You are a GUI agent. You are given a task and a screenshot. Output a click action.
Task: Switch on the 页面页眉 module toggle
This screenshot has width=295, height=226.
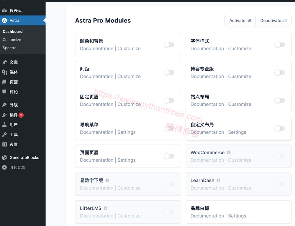click(x=169, y=156)
